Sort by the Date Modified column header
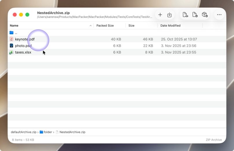The image size is (234, 151). pos(170,26)
